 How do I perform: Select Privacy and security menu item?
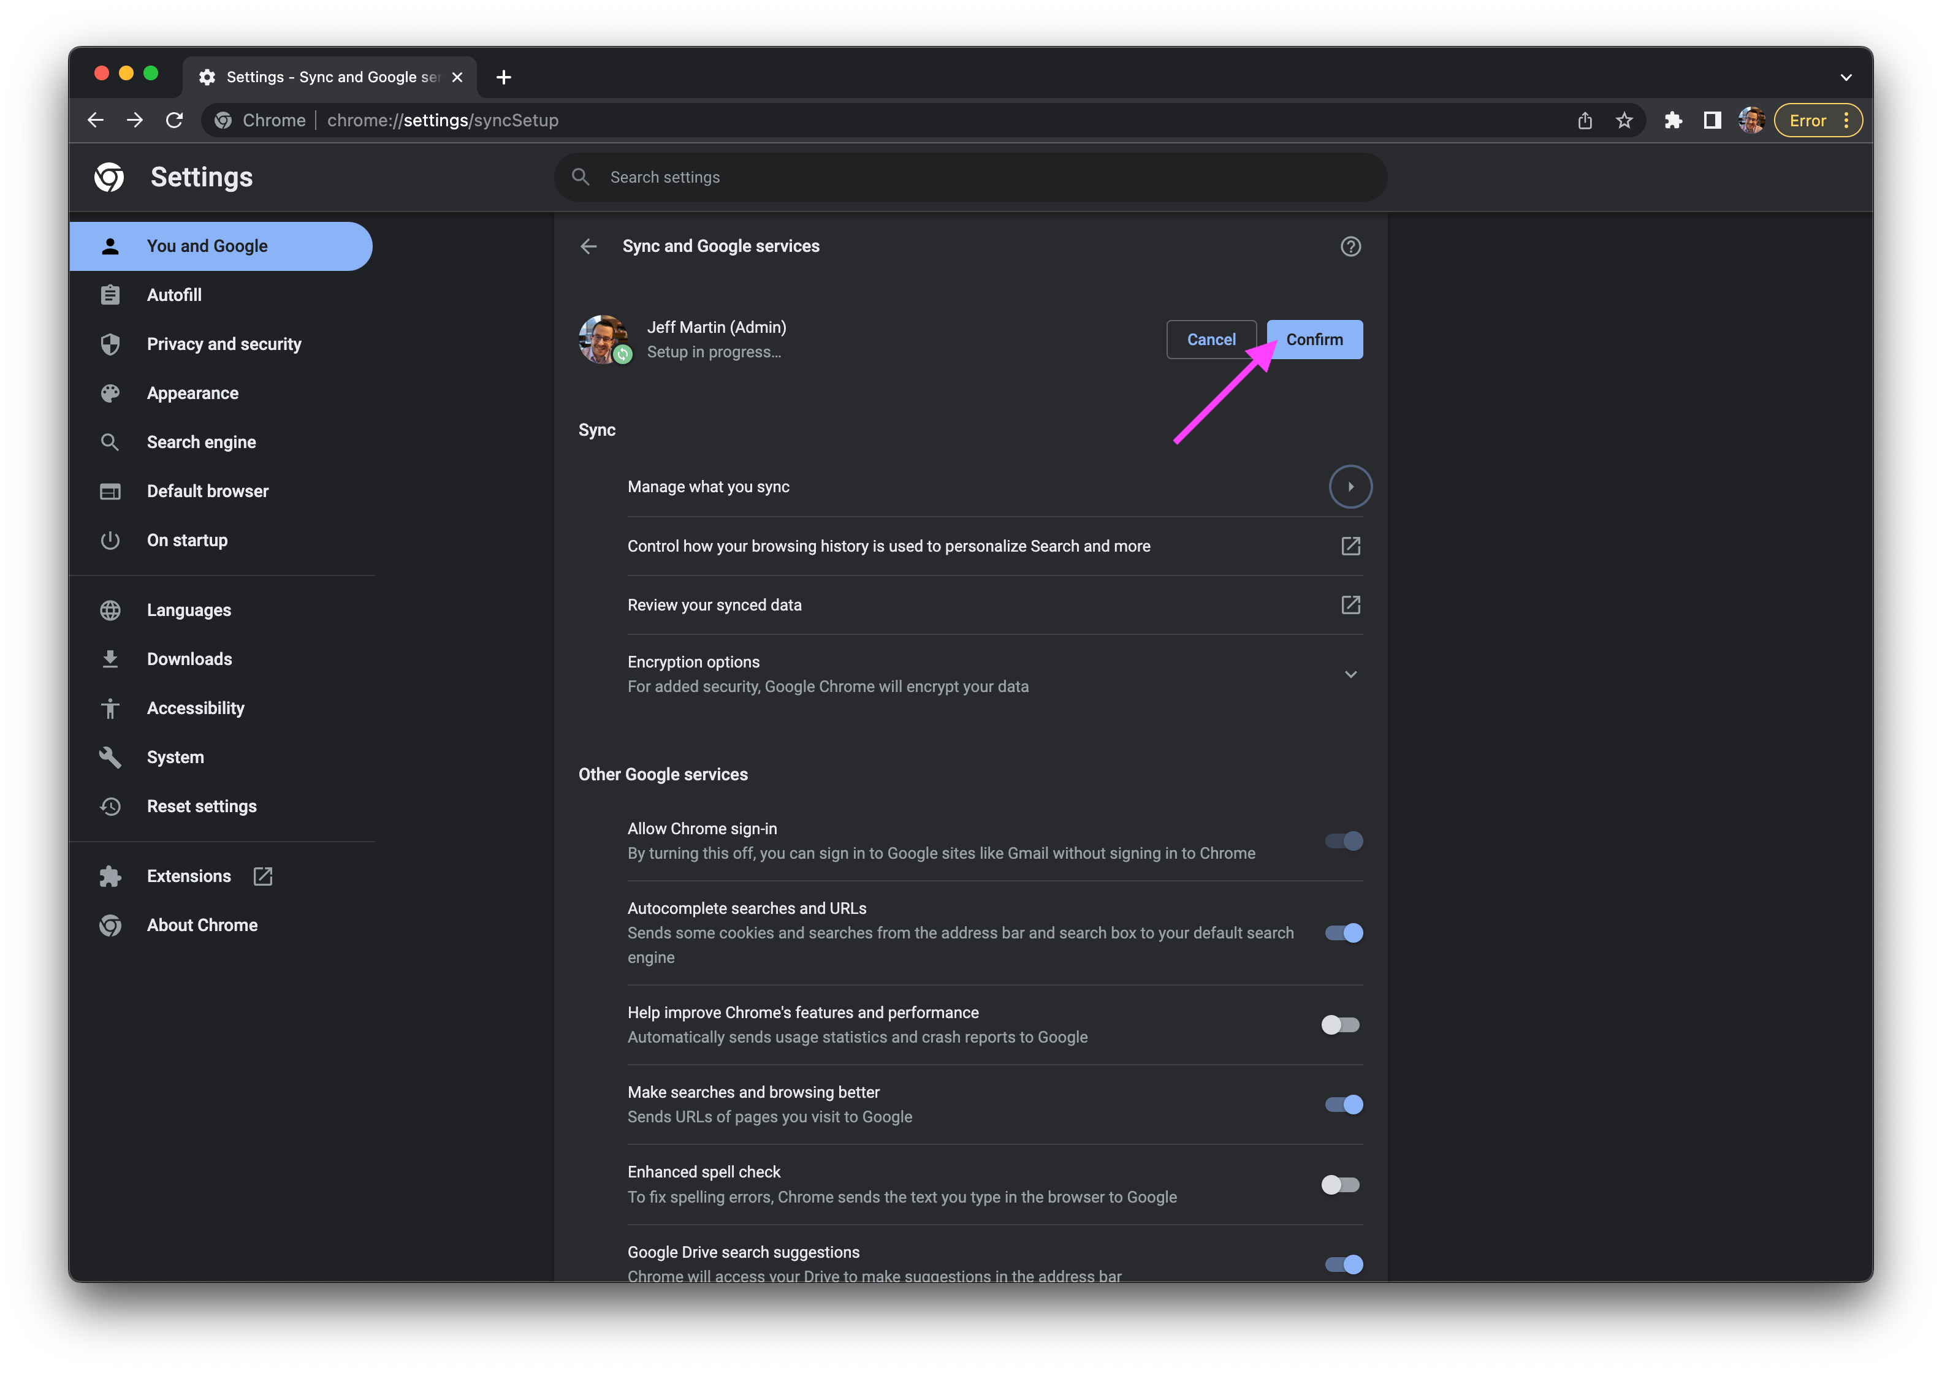pyautogui.click(x=223, y=343)
